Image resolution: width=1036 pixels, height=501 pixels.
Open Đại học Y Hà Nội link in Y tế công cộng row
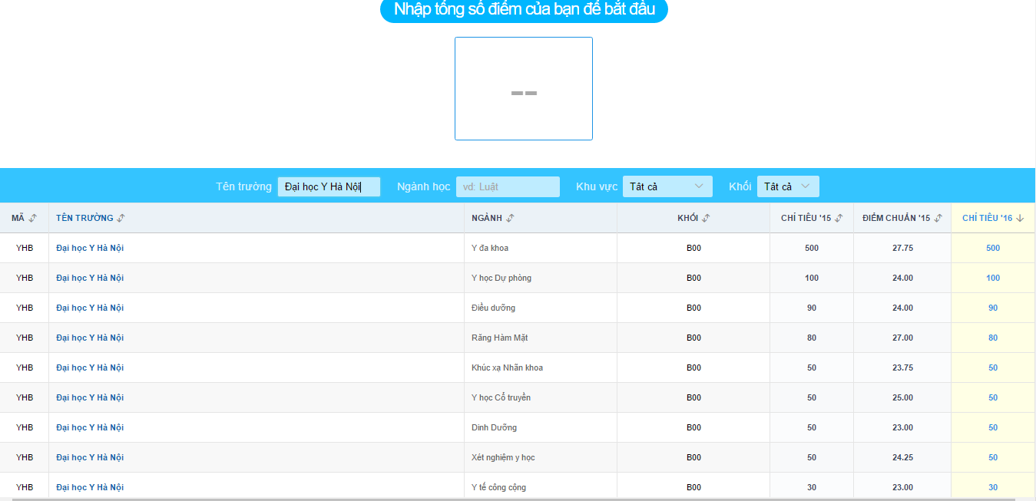coord(90,487)
